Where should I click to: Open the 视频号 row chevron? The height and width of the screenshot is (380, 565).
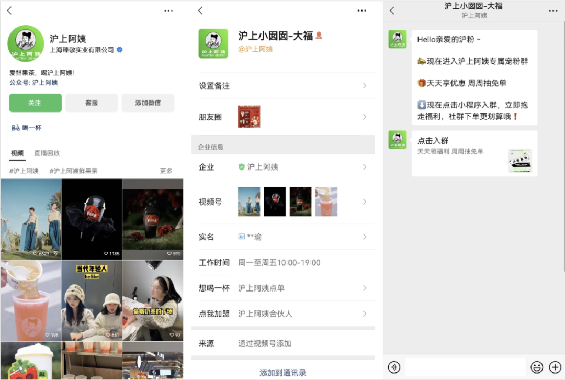364,202
